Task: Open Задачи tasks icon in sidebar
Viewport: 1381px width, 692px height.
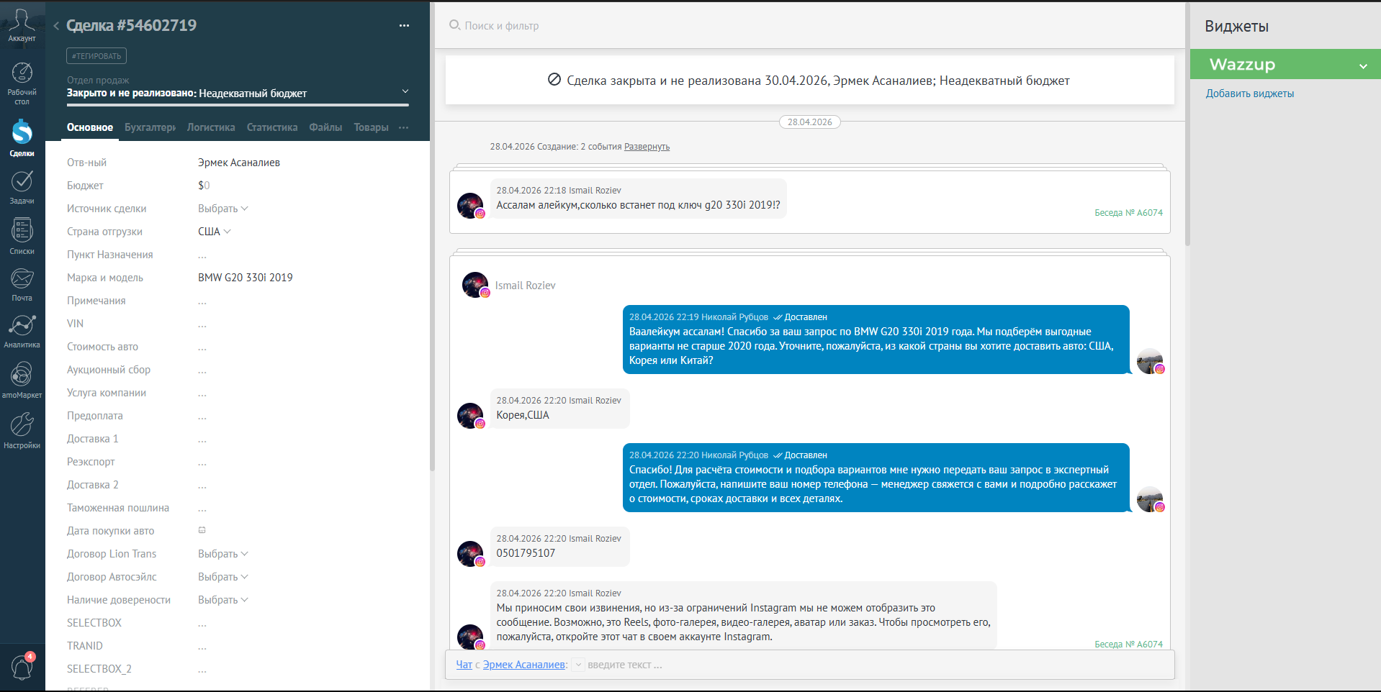Action: (22, 188)
